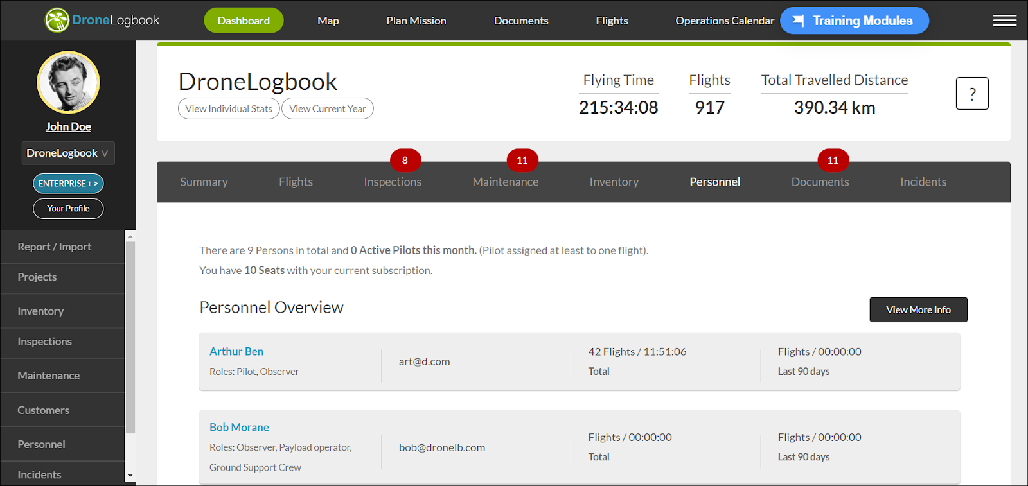Open the Operations Calendar

(725, 21)
